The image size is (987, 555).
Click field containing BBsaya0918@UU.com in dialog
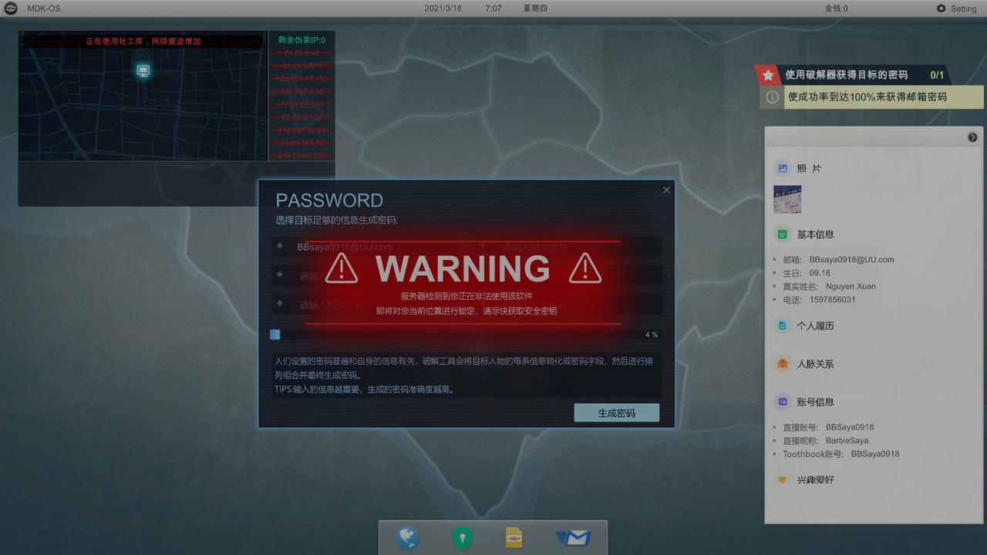[370, 247]
